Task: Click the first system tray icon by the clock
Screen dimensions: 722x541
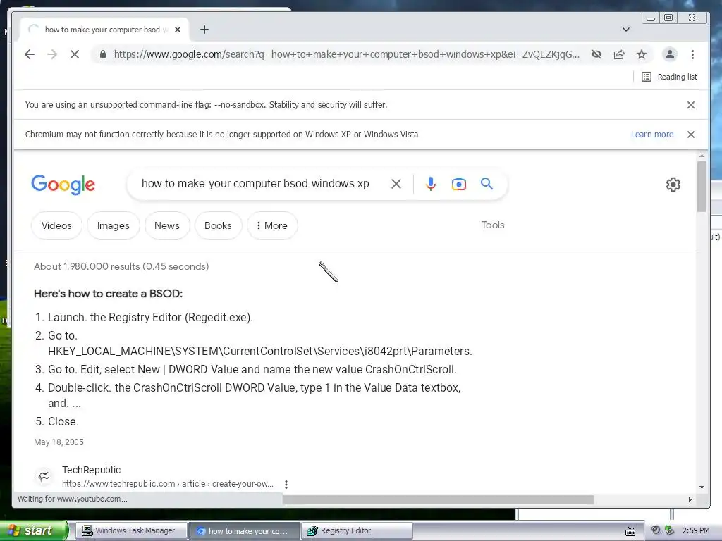Action: coord(656,530)
